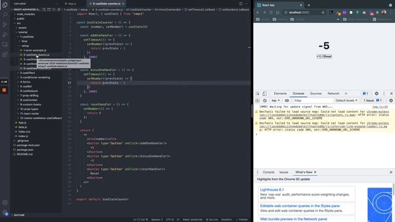Image resolution: width=395 pixels, height=222 pixels.
Task: Expand the 2-useEffect folder
Action: point(27,73)
